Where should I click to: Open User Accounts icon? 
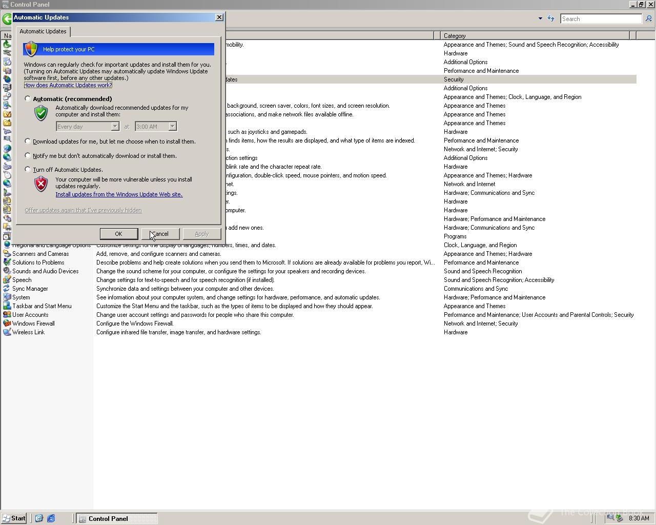coord(7,315)
